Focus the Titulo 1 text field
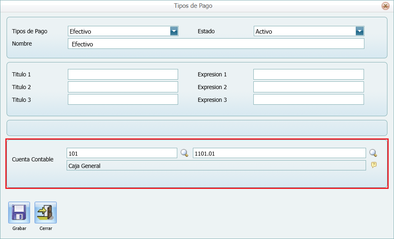This screenshot has height=239, width=394. [123, 74]
